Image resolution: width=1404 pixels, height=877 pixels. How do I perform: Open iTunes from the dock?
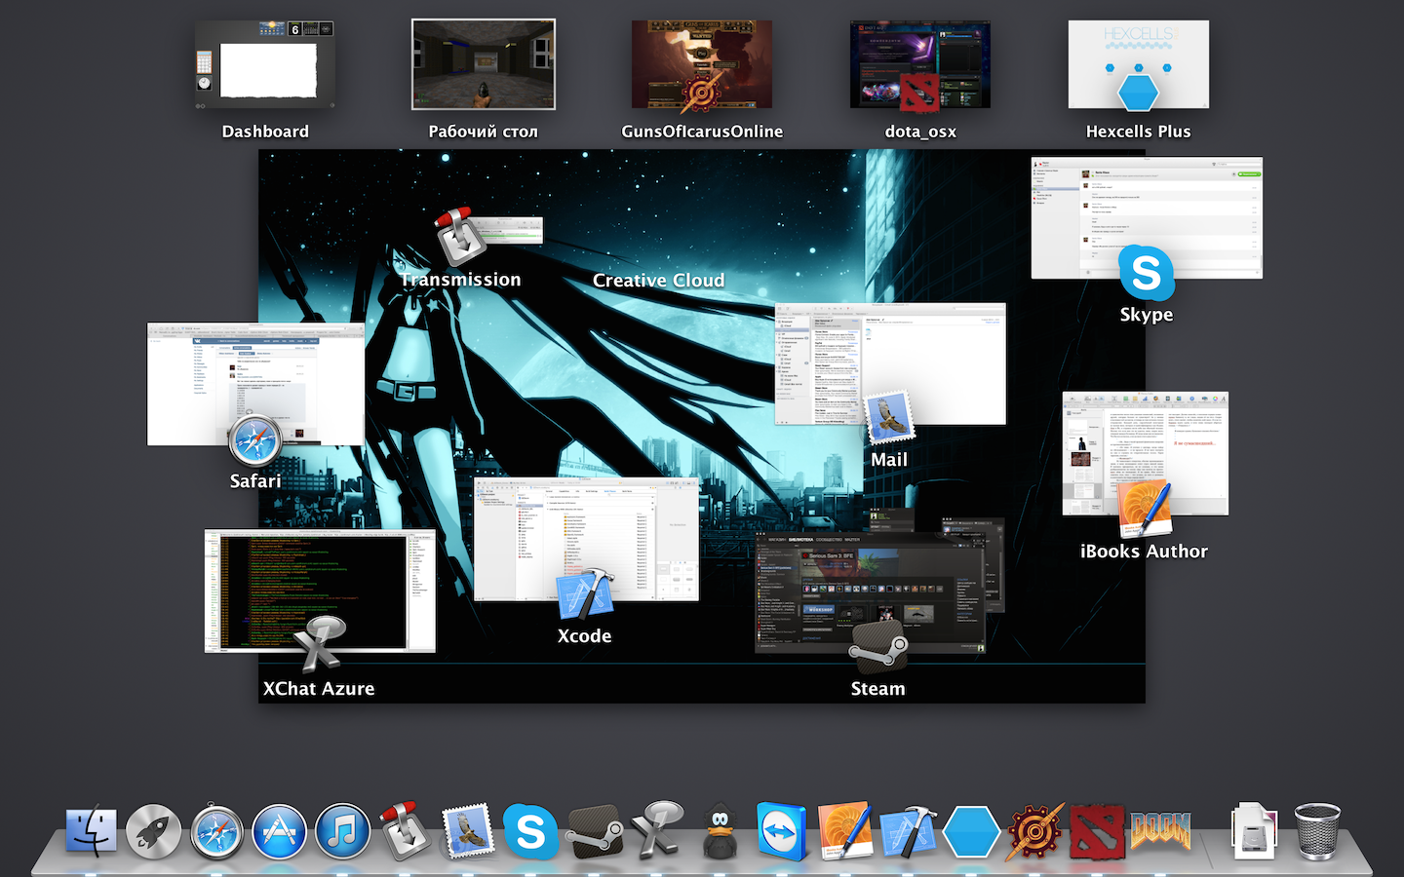click(343, 832)
